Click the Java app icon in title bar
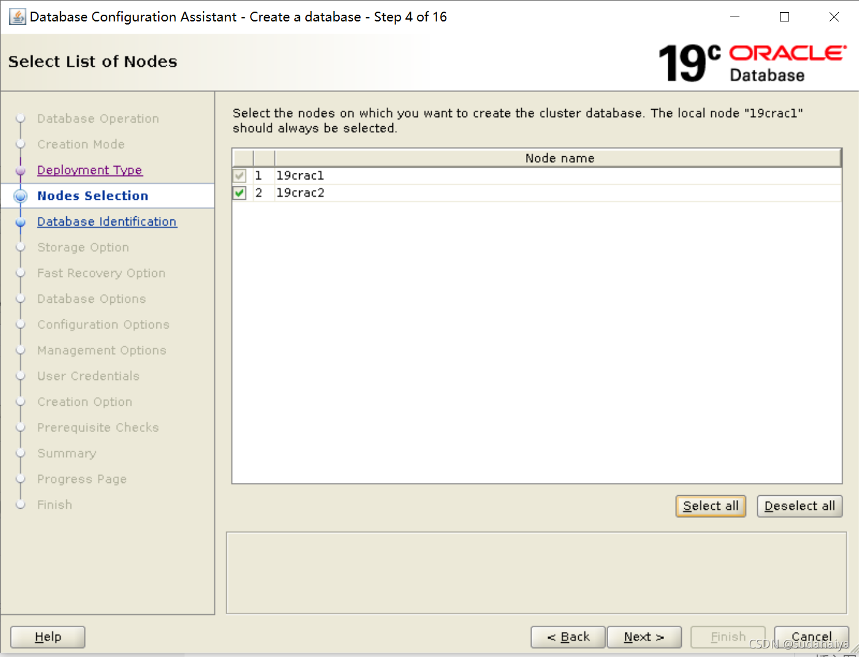The image size is (859, 657). [17, 17]
